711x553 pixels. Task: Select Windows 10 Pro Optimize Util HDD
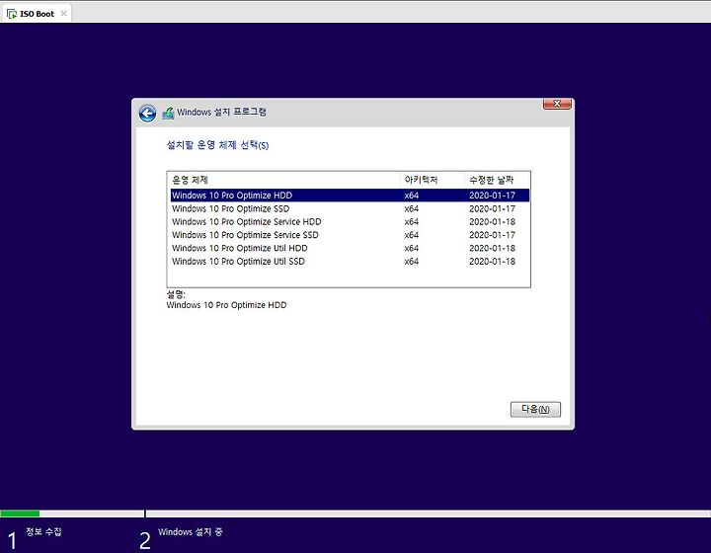click(350, 248)
